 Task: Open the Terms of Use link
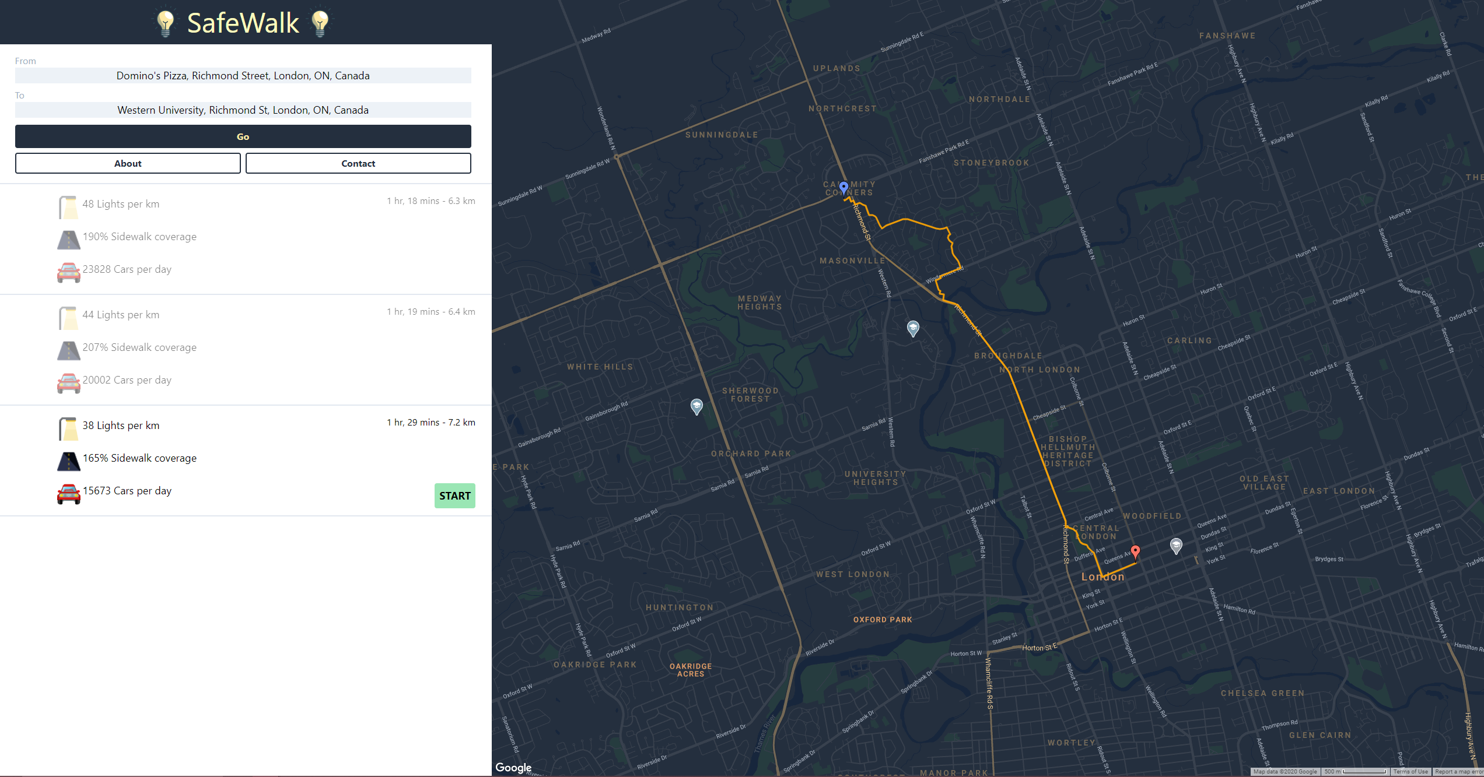1410,771
